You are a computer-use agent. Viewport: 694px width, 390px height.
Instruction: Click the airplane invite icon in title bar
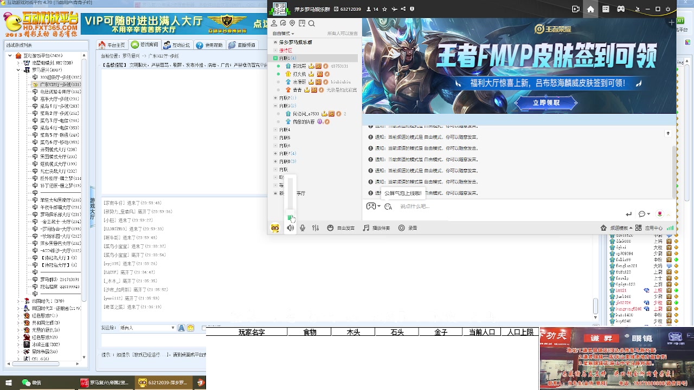coord(394,9)
